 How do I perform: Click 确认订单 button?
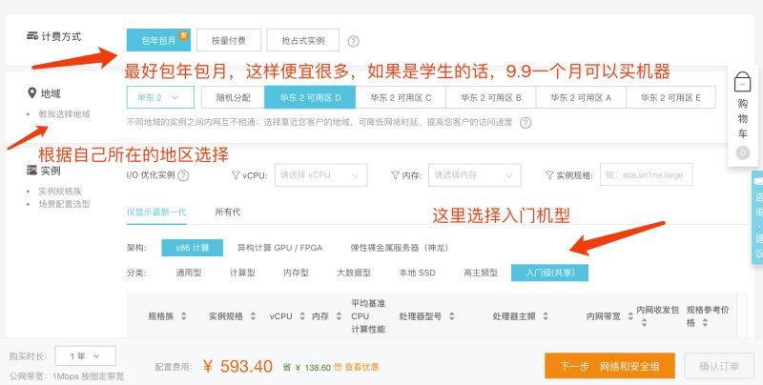tap(719, 366)
